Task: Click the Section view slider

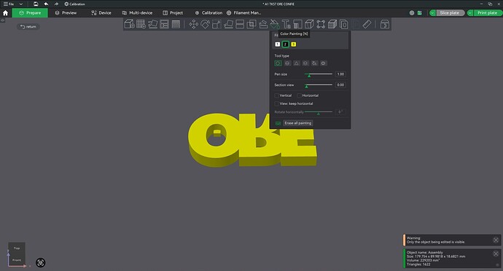Action: click(319, 85)
